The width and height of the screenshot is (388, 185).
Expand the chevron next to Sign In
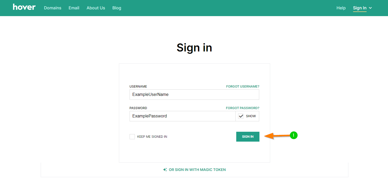370,8
